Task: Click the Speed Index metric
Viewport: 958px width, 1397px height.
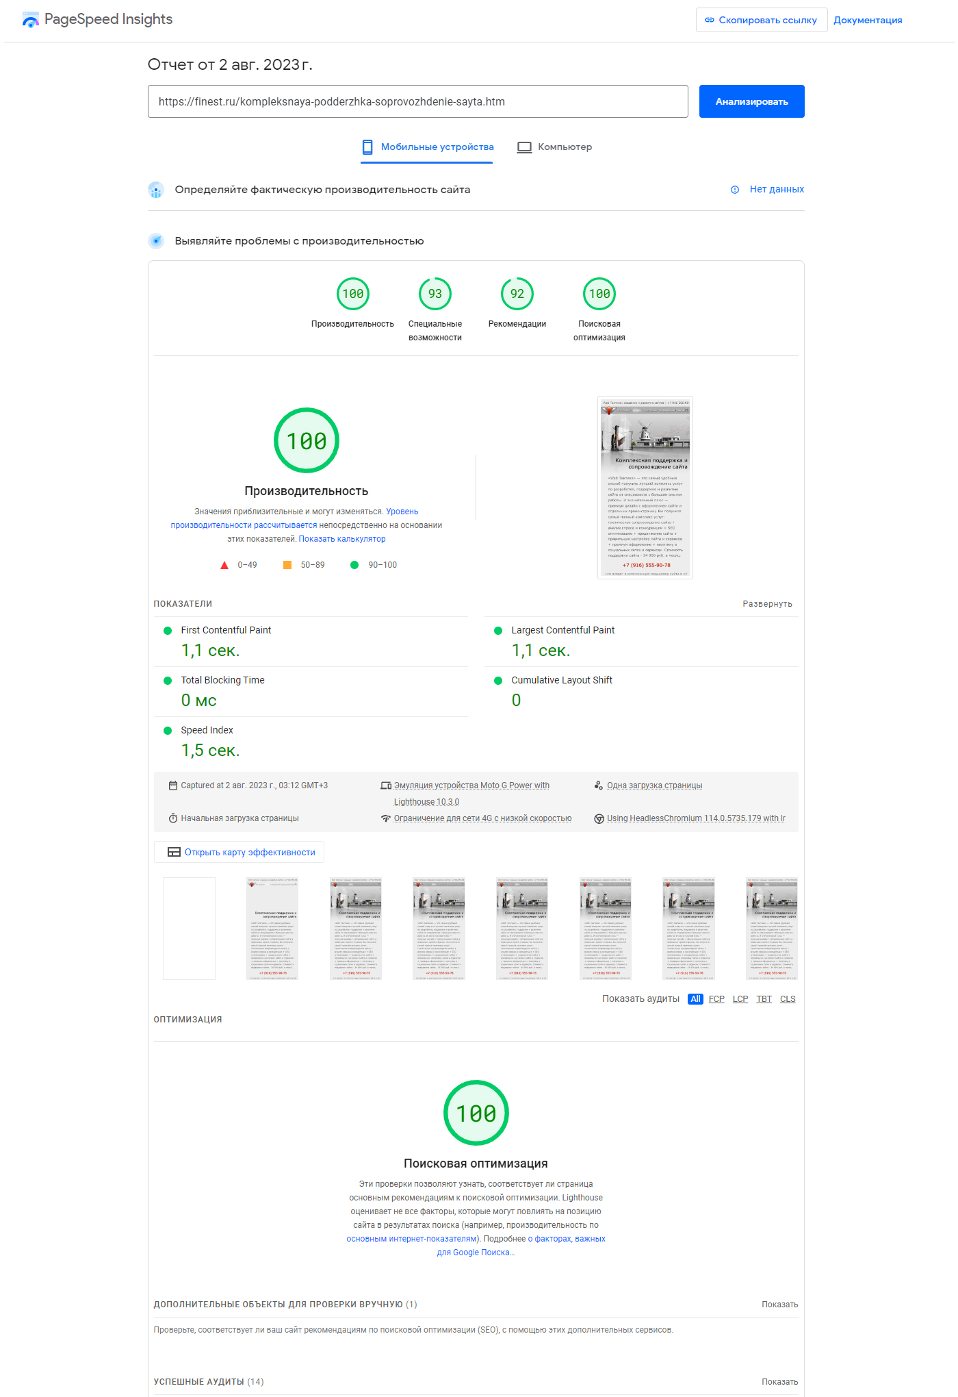Action: click(311, 742)
